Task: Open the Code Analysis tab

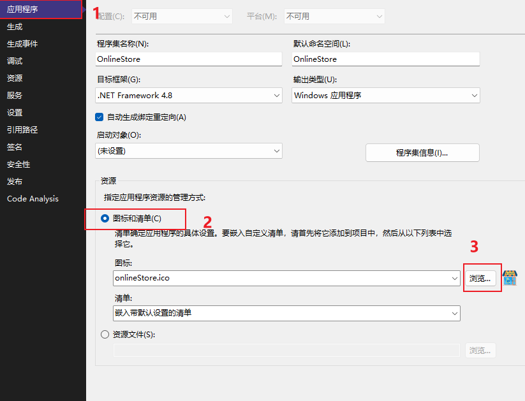Action: (33, 198)
